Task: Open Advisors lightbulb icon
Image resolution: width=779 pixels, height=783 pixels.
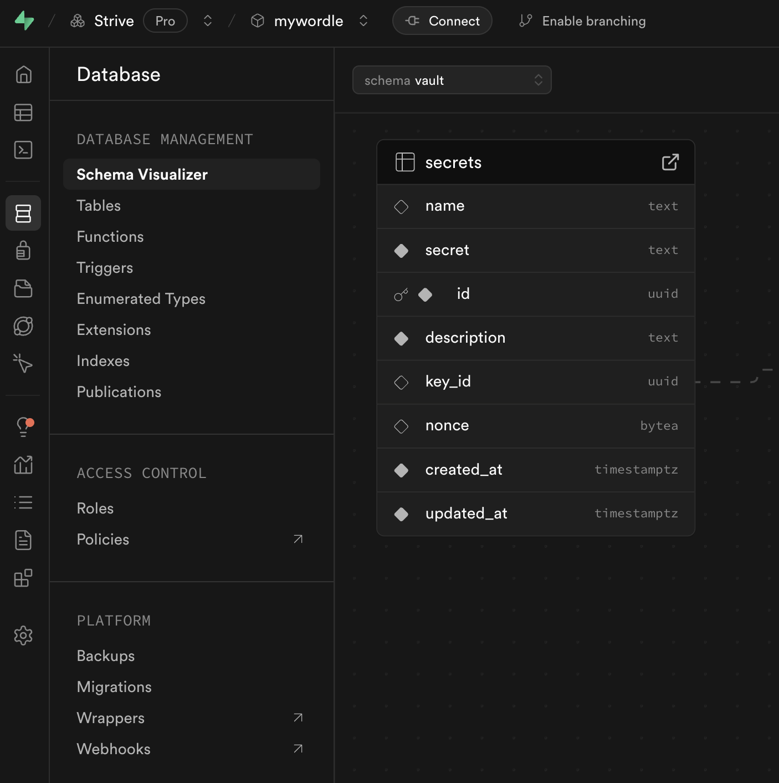Action: [x=23, y=426]
